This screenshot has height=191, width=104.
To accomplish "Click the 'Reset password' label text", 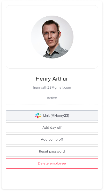I will 52,152.
